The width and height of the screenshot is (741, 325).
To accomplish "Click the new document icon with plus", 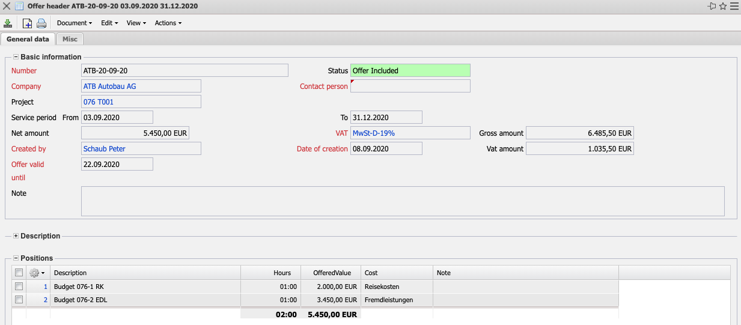I will point(27,23).
